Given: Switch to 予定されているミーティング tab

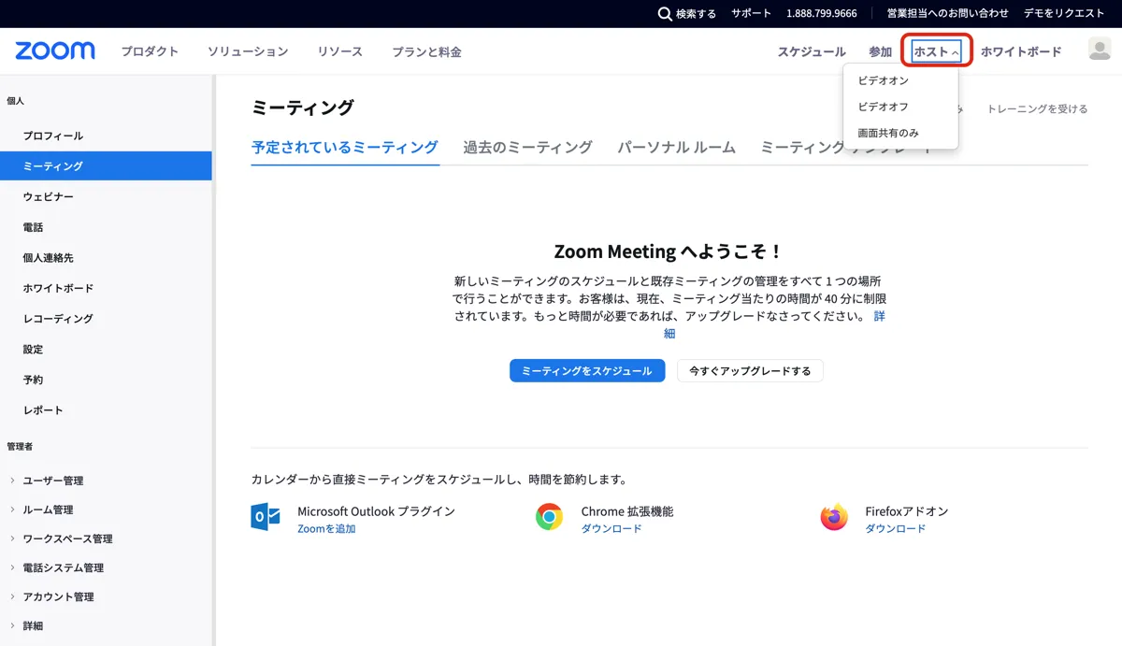Looking at the screenshot, I should [345, 147].
